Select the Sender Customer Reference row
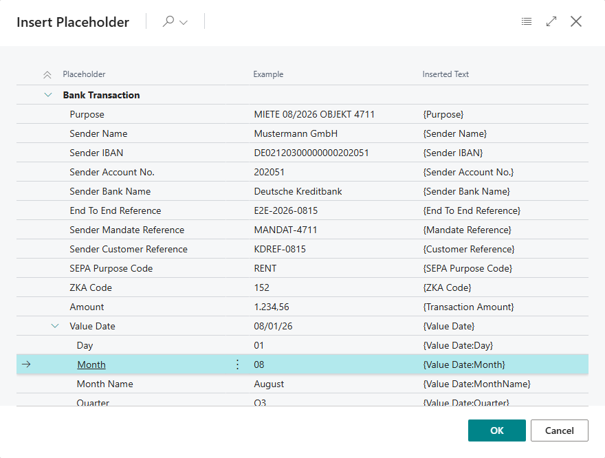This screenshot has width=605, height=458. coord(302,249)
